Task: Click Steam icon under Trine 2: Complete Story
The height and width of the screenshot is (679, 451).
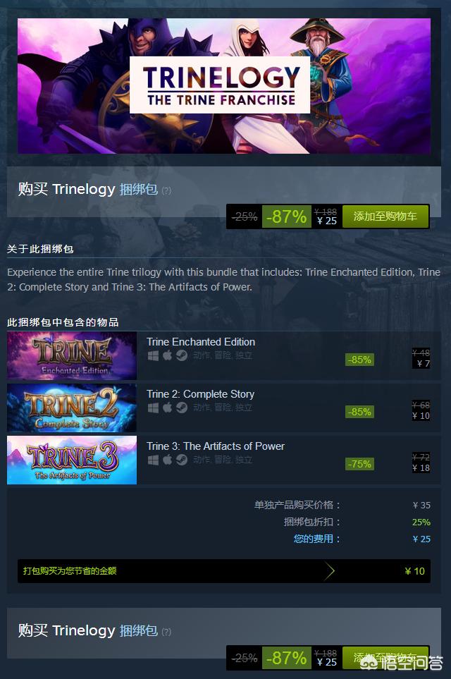Action: coord(182,408)
